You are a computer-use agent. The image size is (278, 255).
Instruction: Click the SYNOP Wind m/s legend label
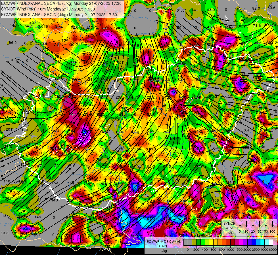click(x=229, y=228)
